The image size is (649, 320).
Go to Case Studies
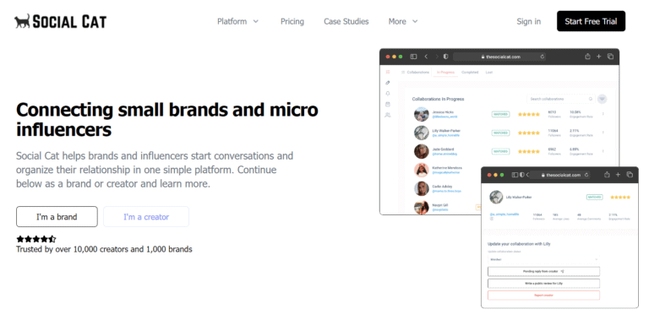click(346, 21)
